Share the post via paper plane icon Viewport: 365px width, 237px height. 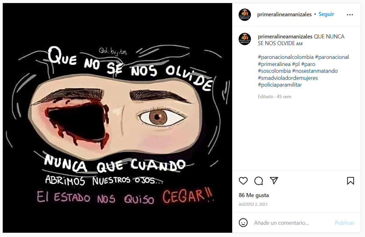(x=274, y=181)
